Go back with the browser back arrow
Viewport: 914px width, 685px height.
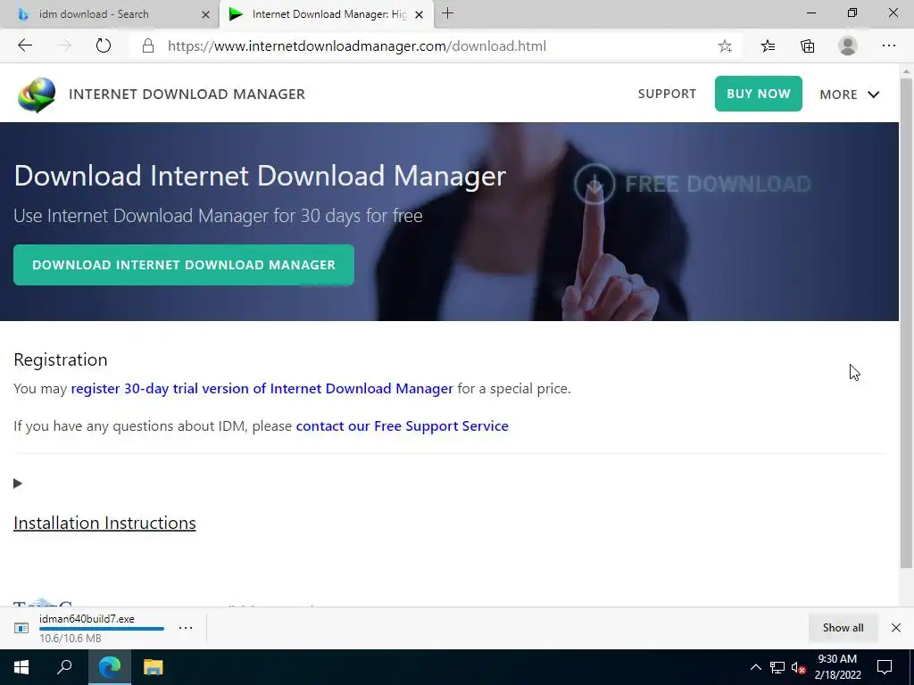pos(25,45)
